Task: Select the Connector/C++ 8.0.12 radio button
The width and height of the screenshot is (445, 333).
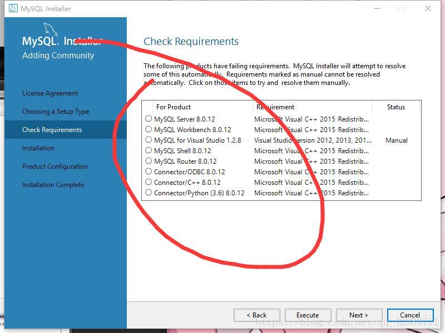Action: 149,182
